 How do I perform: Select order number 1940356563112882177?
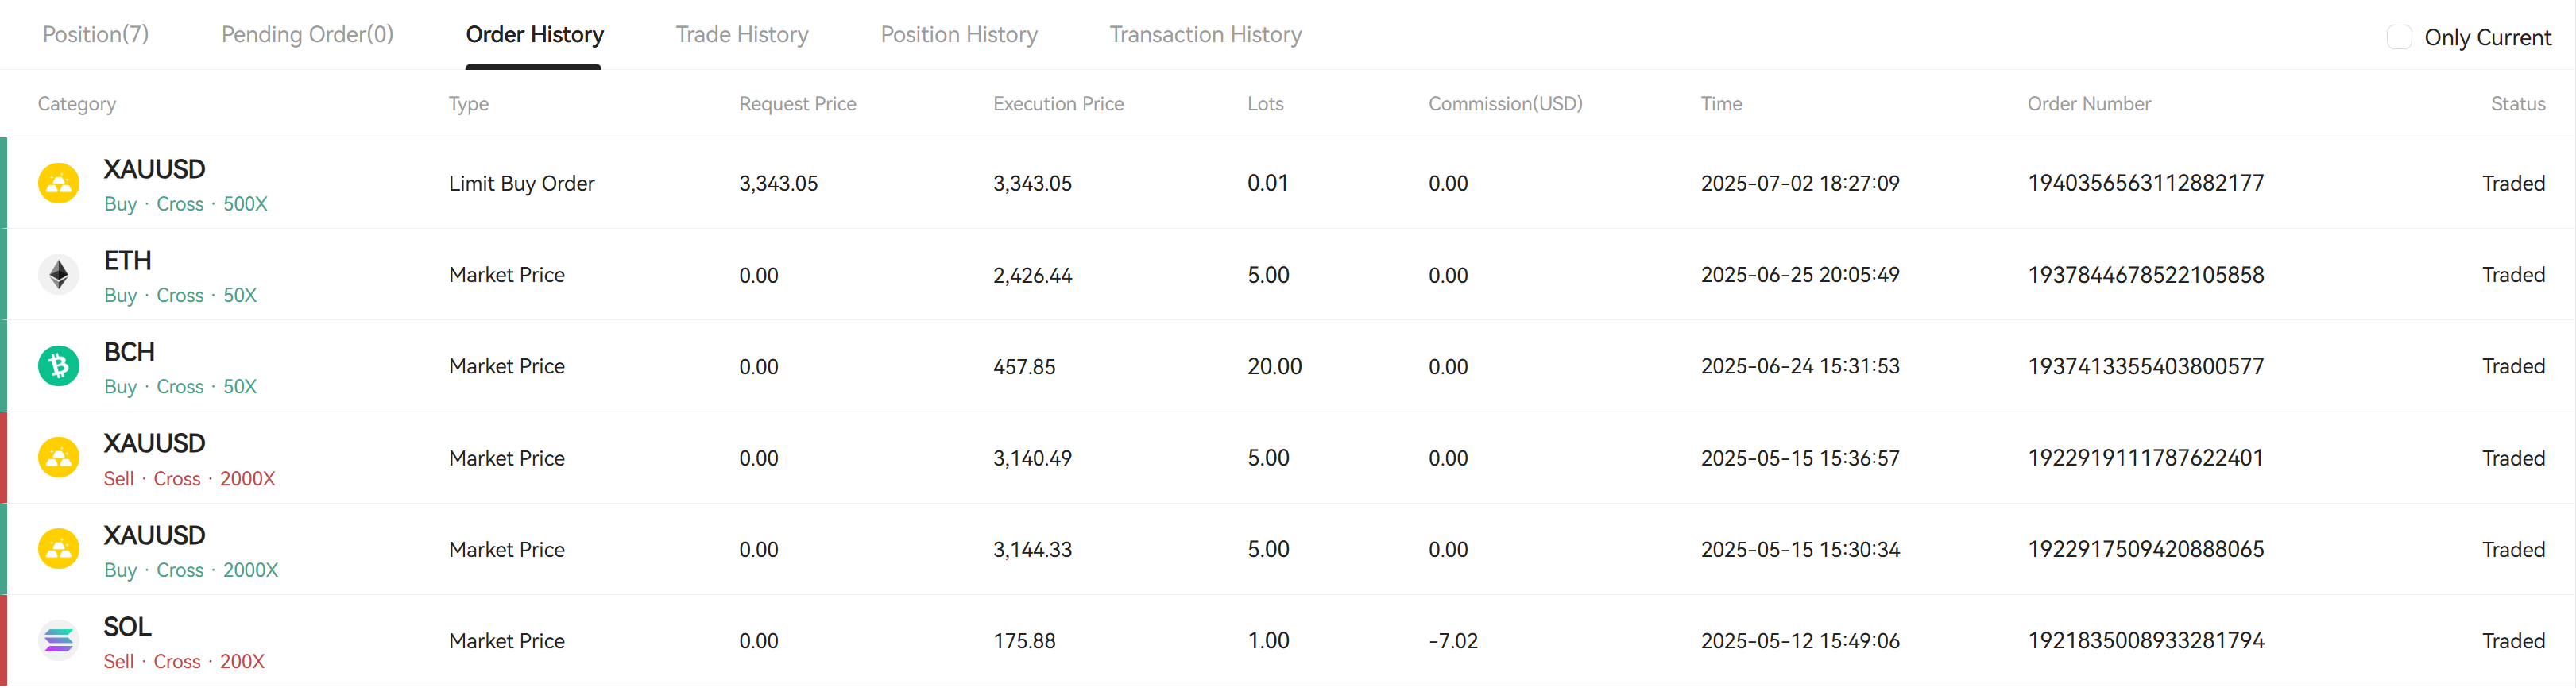click(x=2145, y=183)
